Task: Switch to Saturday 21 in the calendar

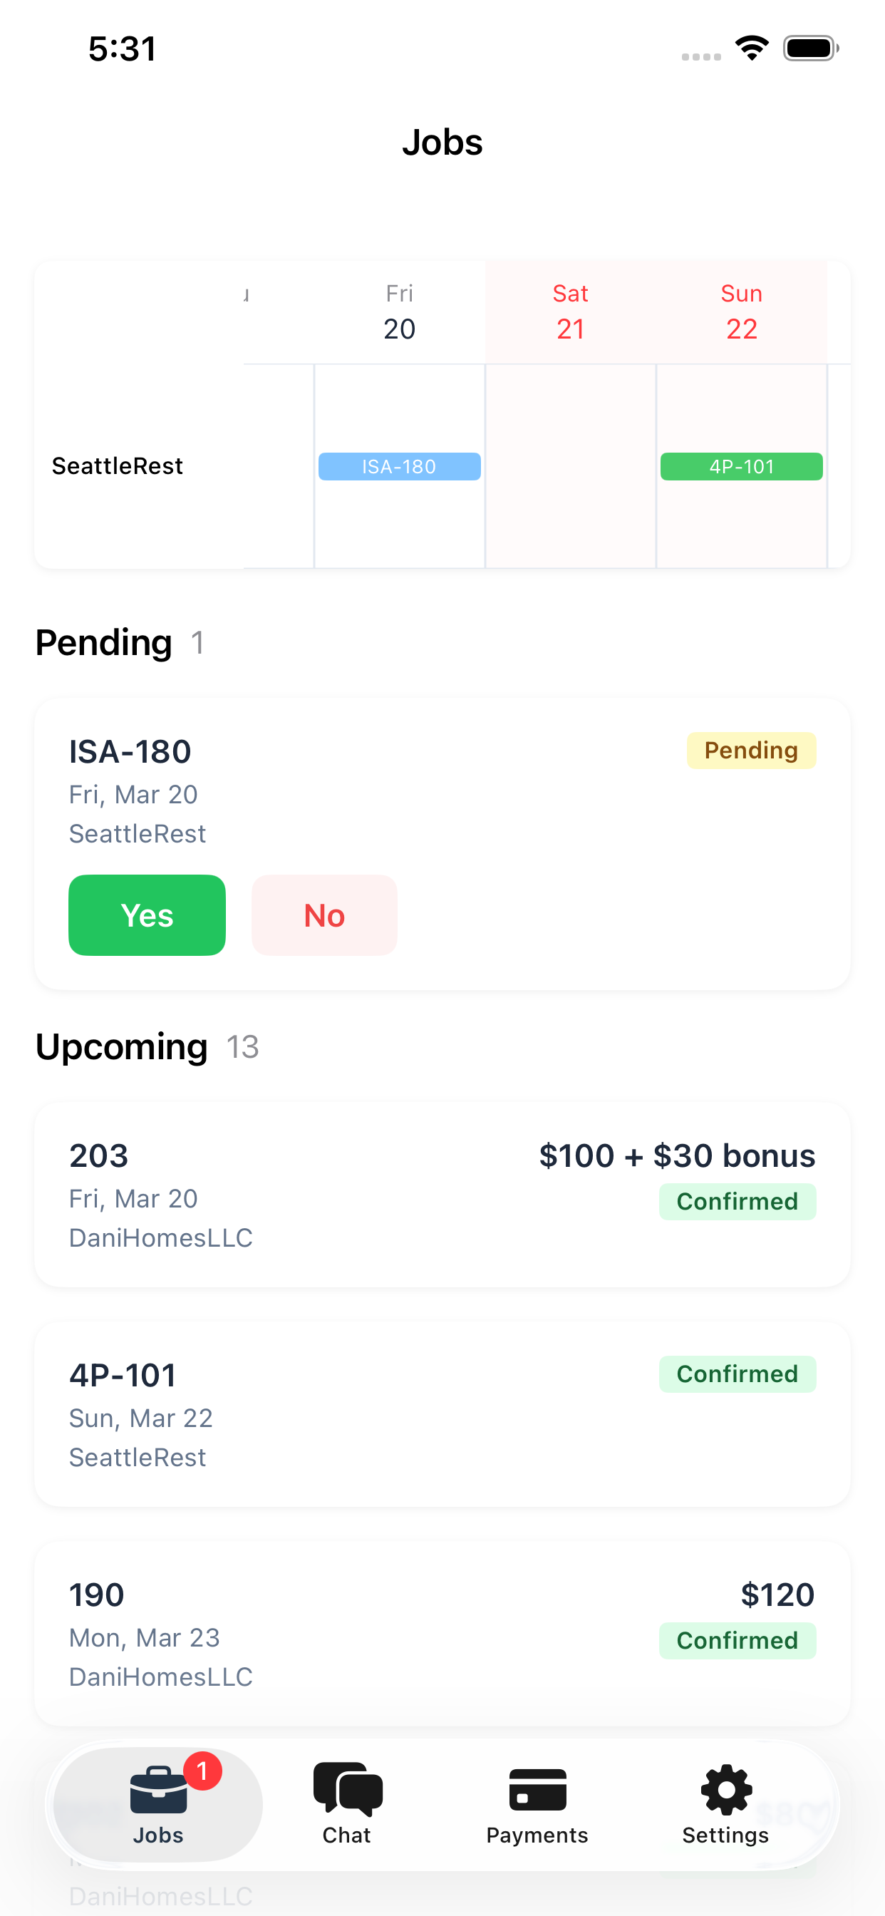Action: 569,312
